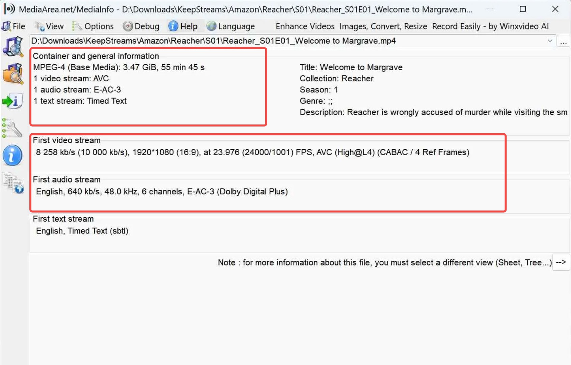571x365 pixels.
Task: Click the Winxvideo AI Enhance Videos link
Action: [305, 26]
